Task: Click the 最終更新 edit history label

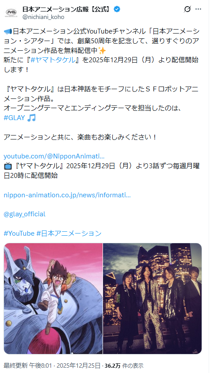Action: [16, 365]
